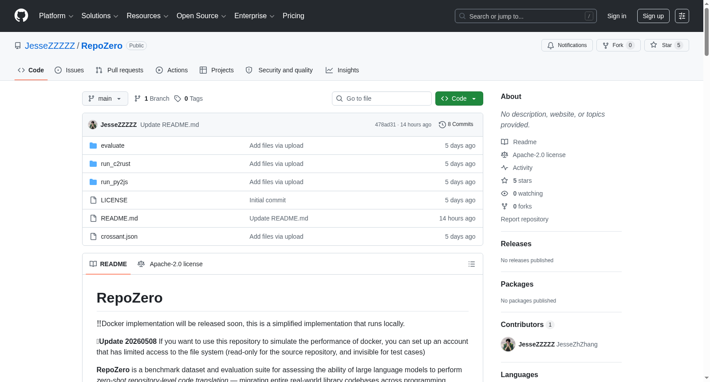The image size is (710, 382).
Task: Switch to the Issues tab
Action: coord(69,70)
